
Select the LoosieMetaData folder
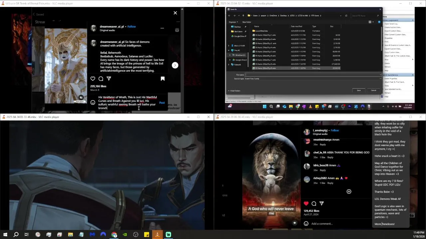point(261,31)
